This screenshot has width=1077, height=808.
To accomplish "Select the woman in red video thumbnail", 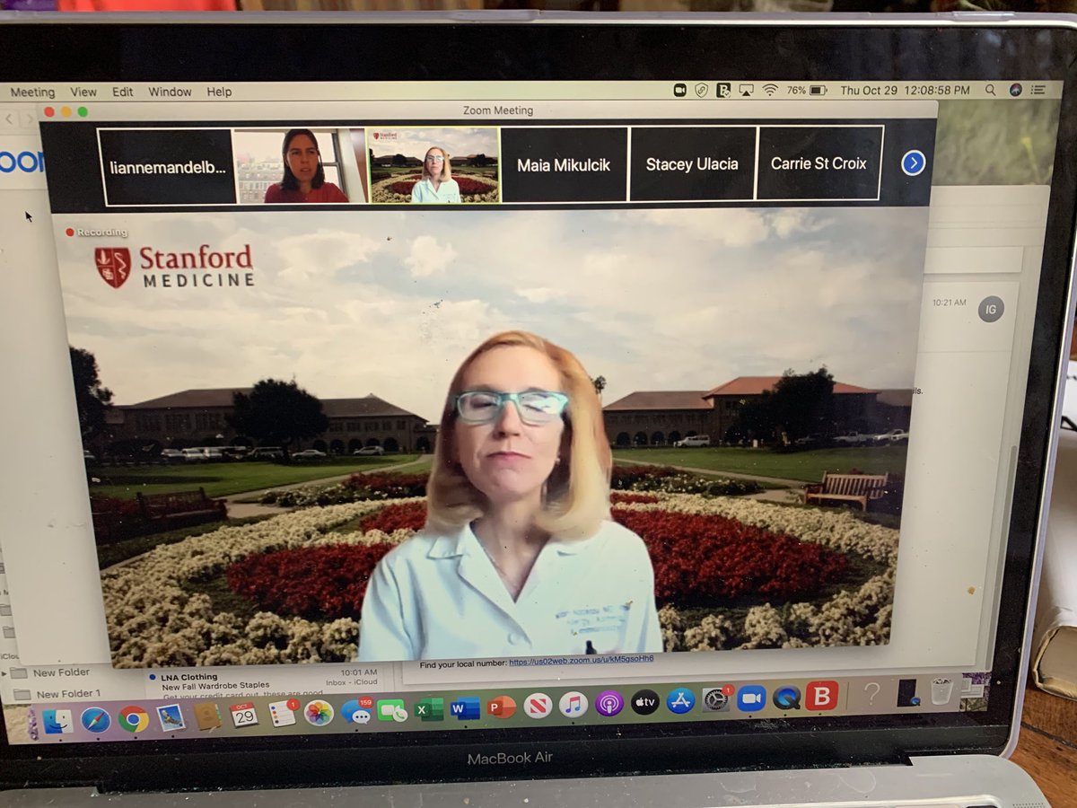I will coord(301,166).
